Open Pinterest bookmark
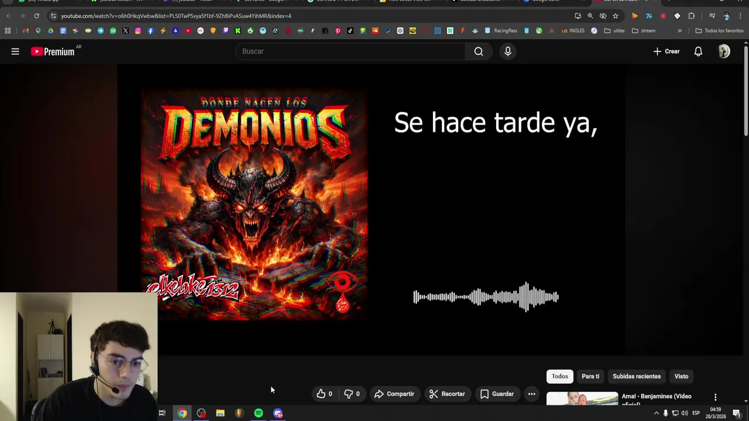 point(338,30)
